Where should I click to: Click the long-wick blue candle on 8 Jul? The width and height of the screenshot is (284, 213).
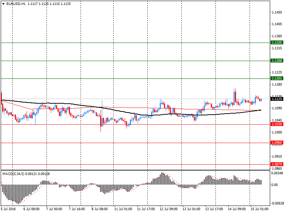click(x=102, y=113)
